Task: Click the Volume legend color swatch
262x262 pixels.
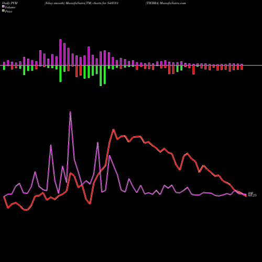Action: [x=3, y=6]
